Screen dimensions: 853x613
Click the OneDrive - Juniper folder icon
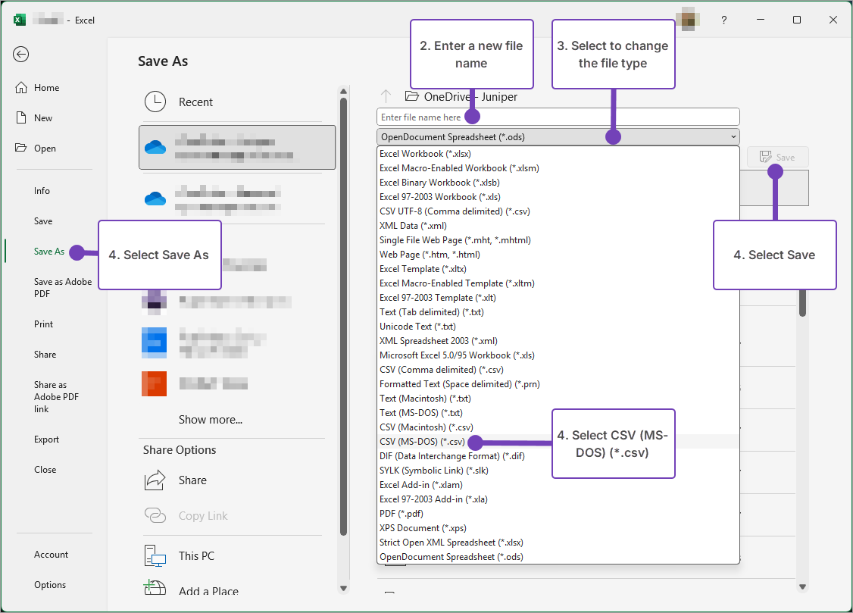pos(411,96)
